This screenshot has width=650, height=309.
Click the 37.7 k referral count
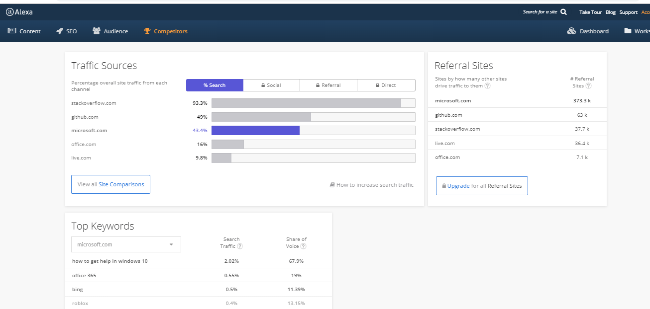coord(582,129)
